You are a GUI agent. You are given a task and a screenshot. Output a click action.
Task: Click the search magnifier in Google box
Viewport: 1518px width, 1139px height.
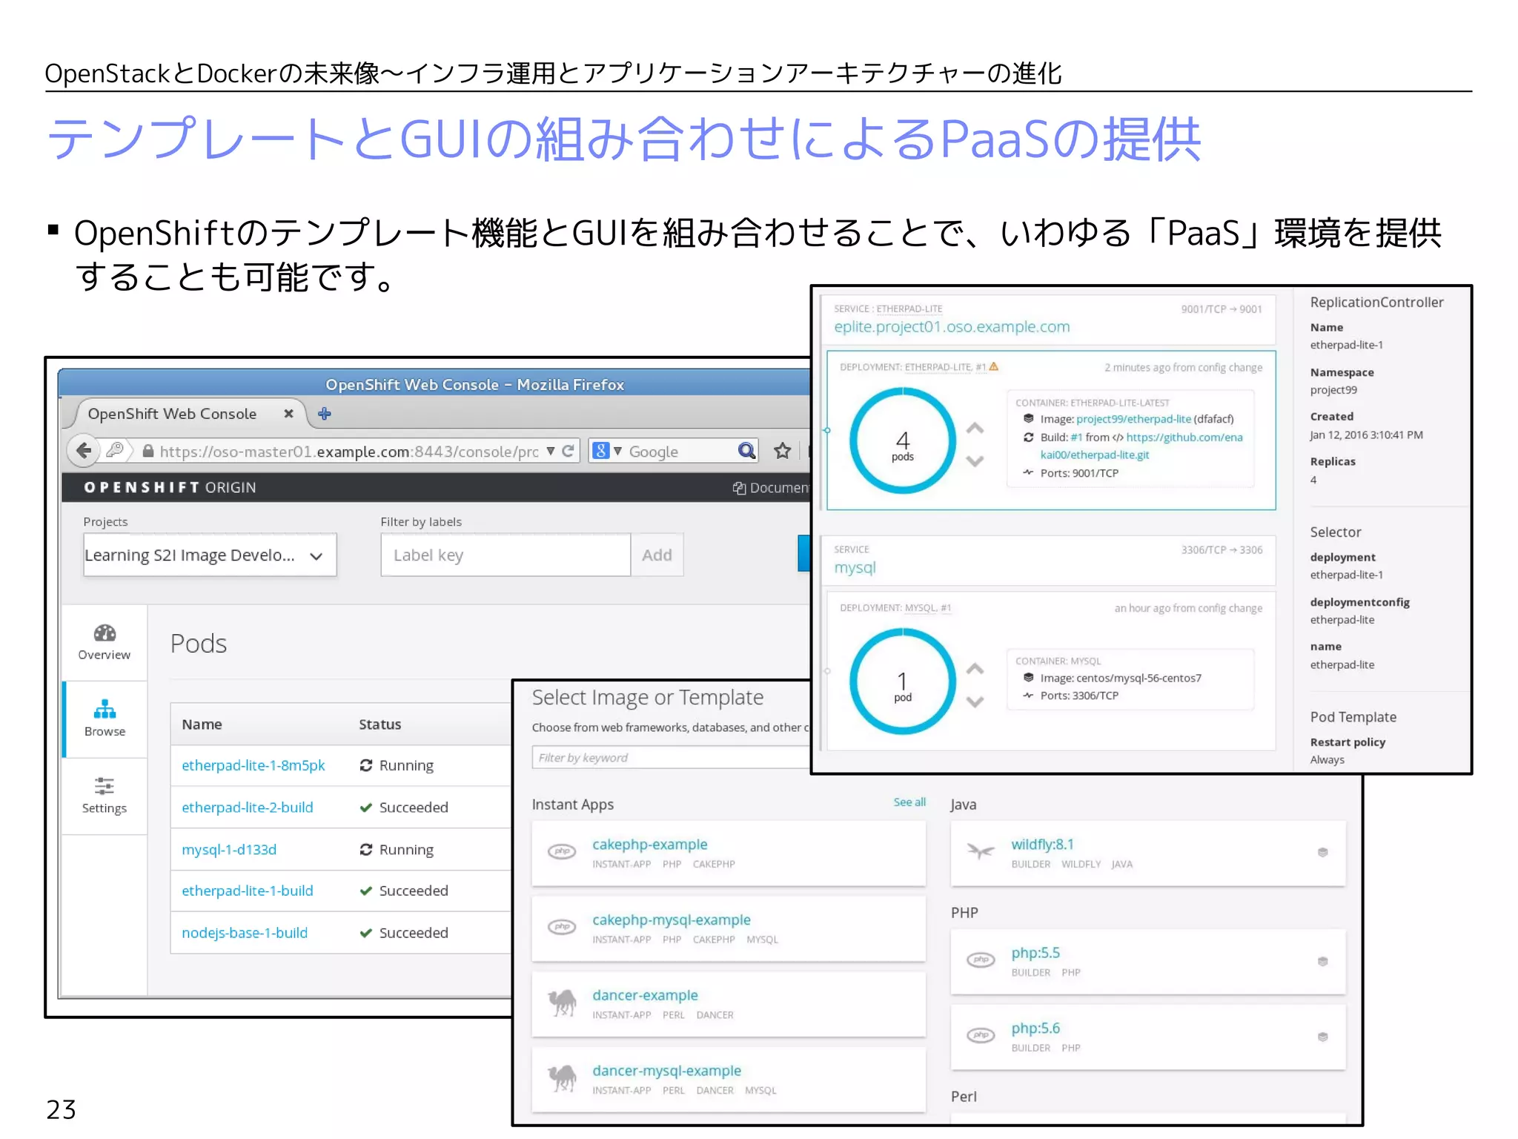coord(746,451)
